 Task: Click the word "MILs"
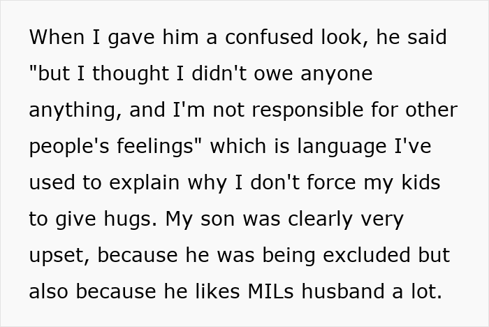click(x=262, y=291)
